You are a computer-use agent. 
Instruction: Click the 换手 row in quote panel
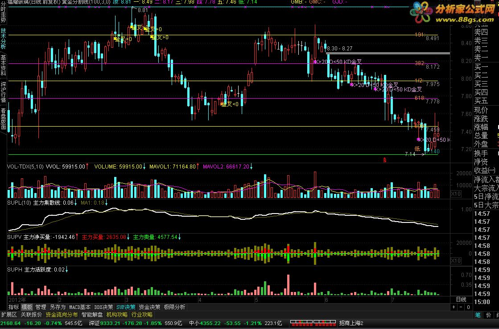coord(481,153)
